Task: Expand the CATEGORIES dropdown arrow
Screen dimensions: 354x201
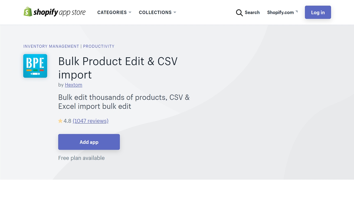Action: 130,12
